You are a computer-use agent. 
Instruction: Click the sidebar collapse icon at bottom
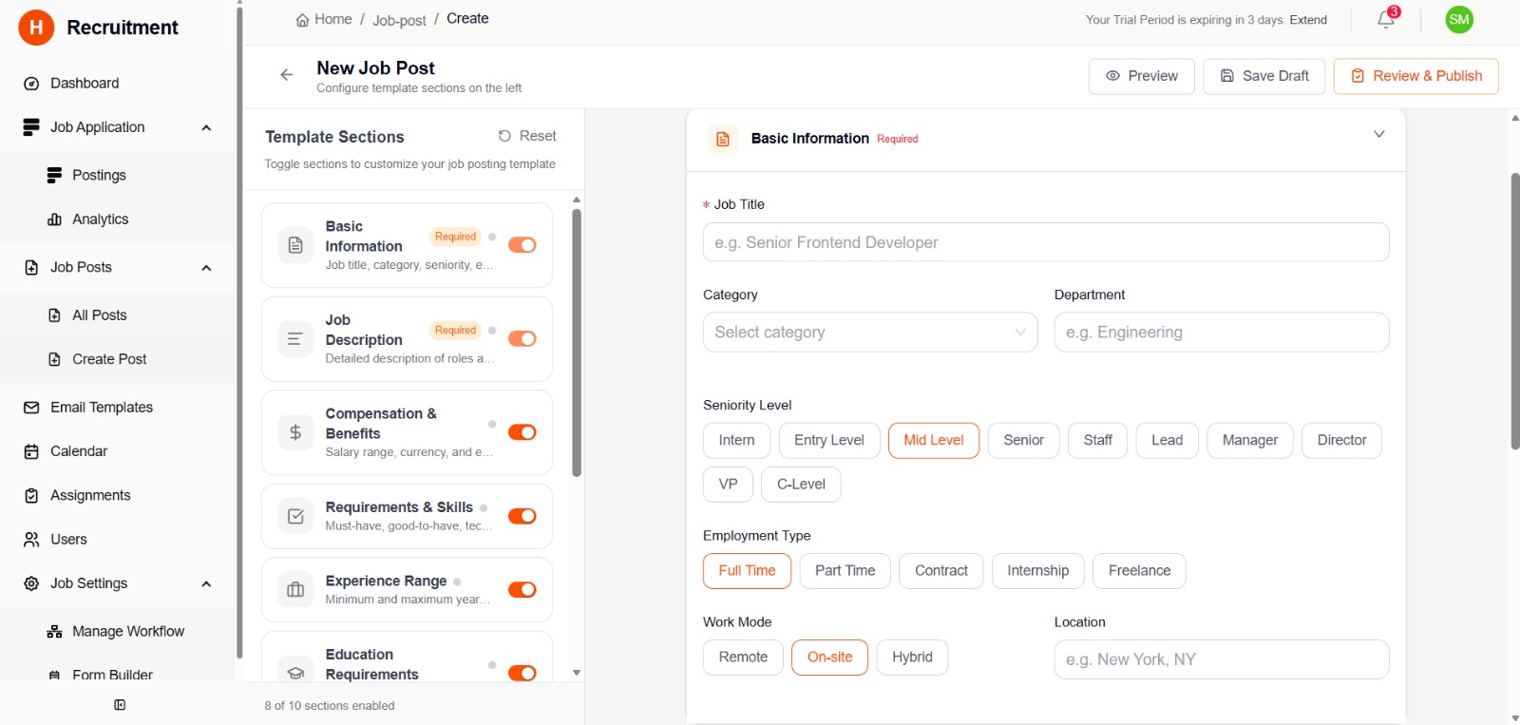pos(120,705)
